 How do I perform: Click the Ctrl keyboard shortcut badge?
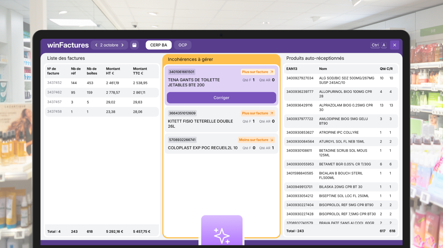(x=375, y=45)
